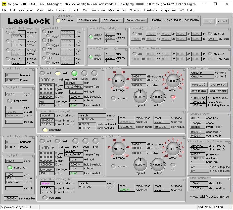233x210 pixels.
Task: Click the Regulator A Reg LED button
Action: [x=74, y=73]
